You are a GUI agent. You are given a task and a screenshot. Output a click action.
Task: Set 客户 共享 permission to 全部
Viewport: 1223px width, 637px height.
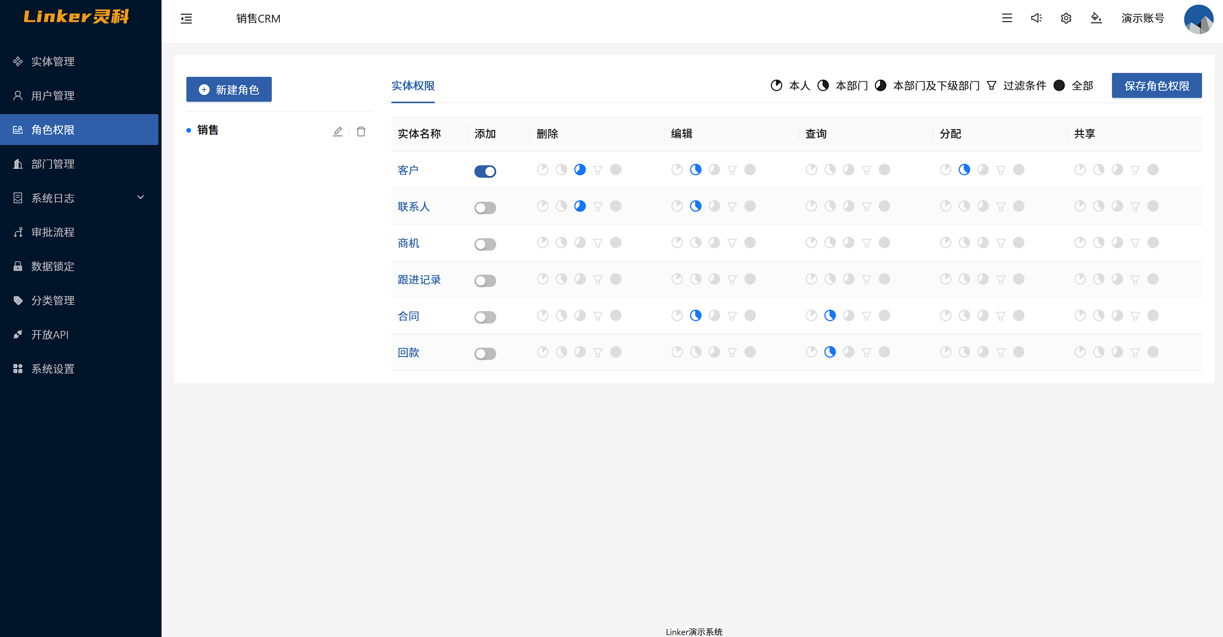[1153, 169]
